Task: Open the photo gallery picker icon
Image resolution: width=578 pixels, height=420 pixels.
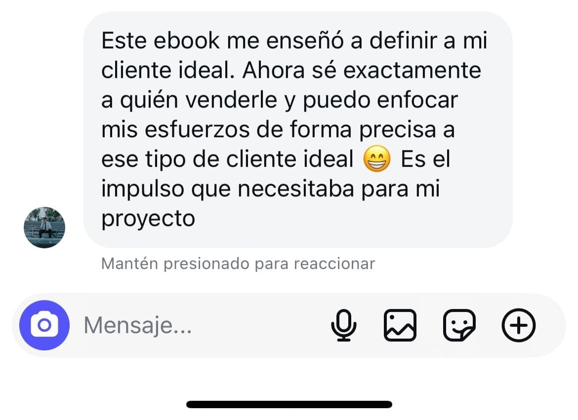Action: (x=400, y=325)
